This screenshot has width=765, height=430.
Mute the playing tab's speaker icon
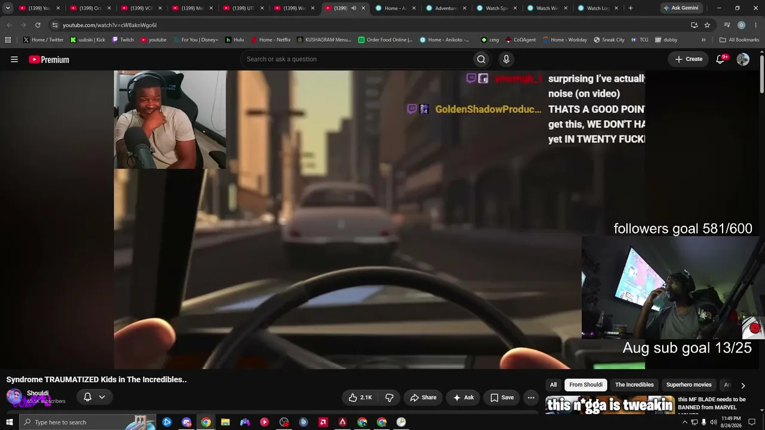(354, 8)
